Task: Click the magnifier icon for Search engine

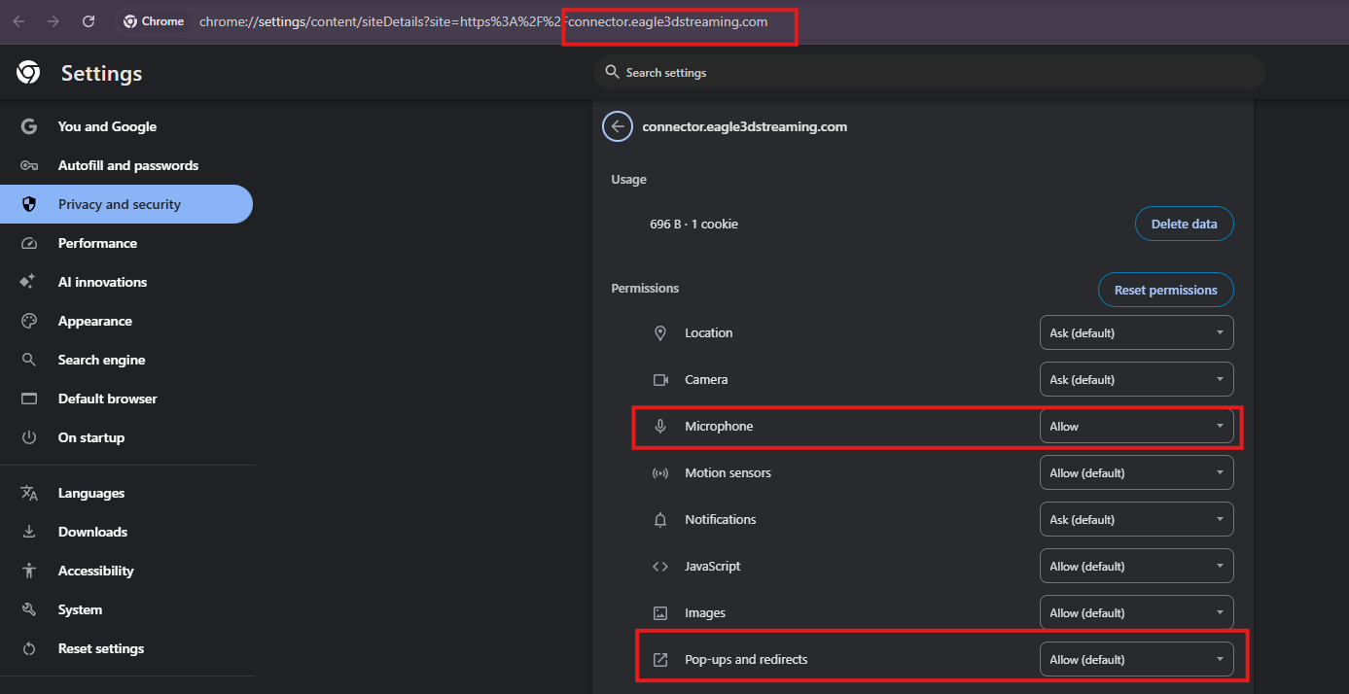Action: click(29, 360)
